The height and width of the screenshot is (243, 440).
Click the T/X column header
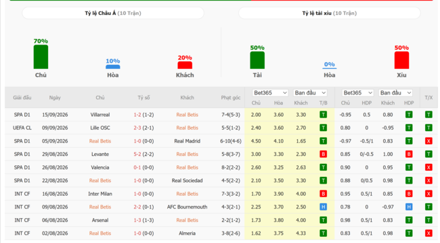pos(428,98)
